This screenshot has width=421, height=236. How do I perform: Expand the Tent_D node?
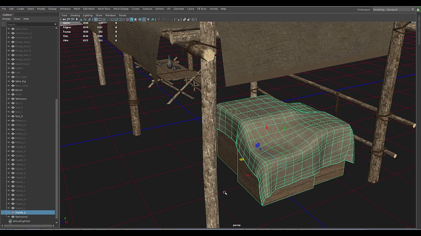(x=9, y=116)
